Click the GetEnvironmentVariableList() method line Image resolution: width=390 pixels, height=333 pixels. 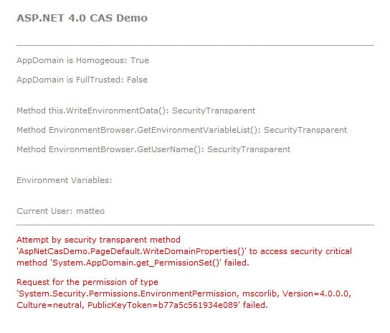(x=182, y=130)
